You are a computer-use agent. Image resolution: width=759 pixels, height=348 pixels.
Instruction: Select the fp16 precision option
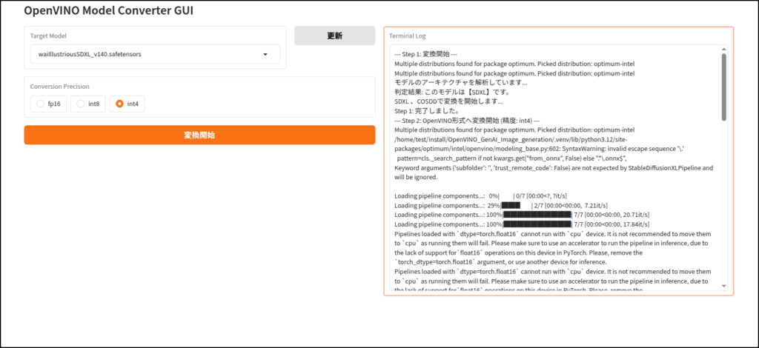click(x=49, y=104)
